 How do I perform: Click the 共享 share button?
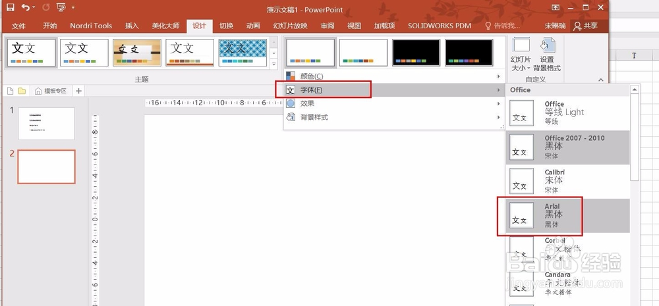(585, 26)
